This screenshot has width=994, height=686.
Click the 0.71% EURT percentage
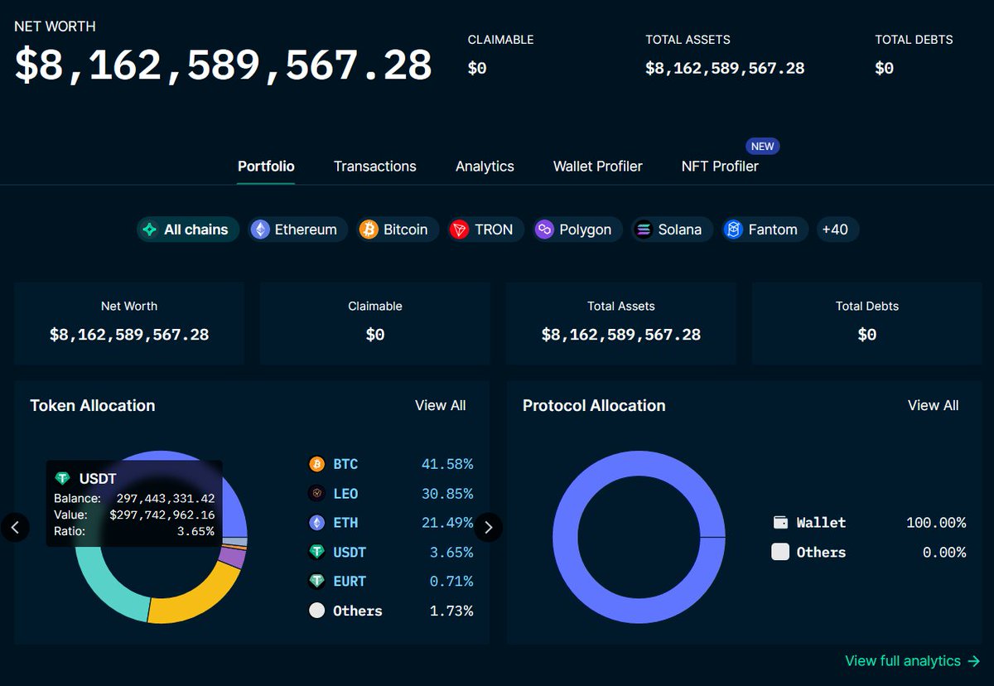click(x=451, y=582)
